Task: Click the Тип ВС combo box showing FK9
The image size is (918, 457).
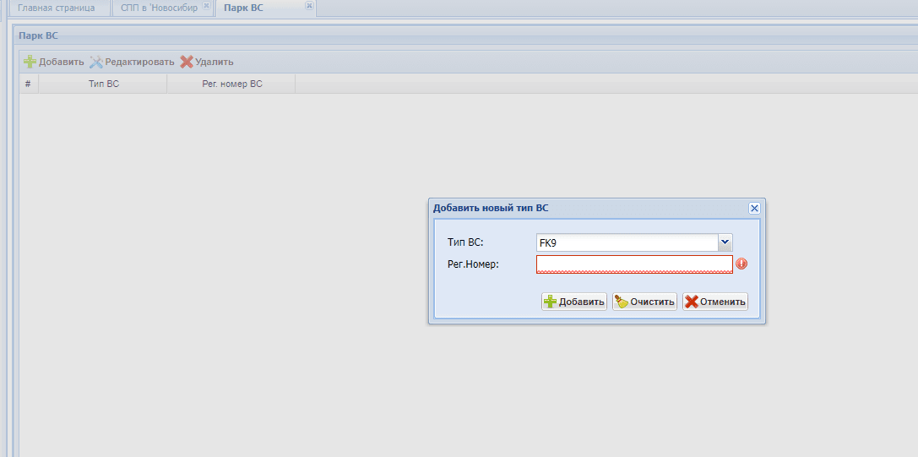Action: [x=626, y=242]
